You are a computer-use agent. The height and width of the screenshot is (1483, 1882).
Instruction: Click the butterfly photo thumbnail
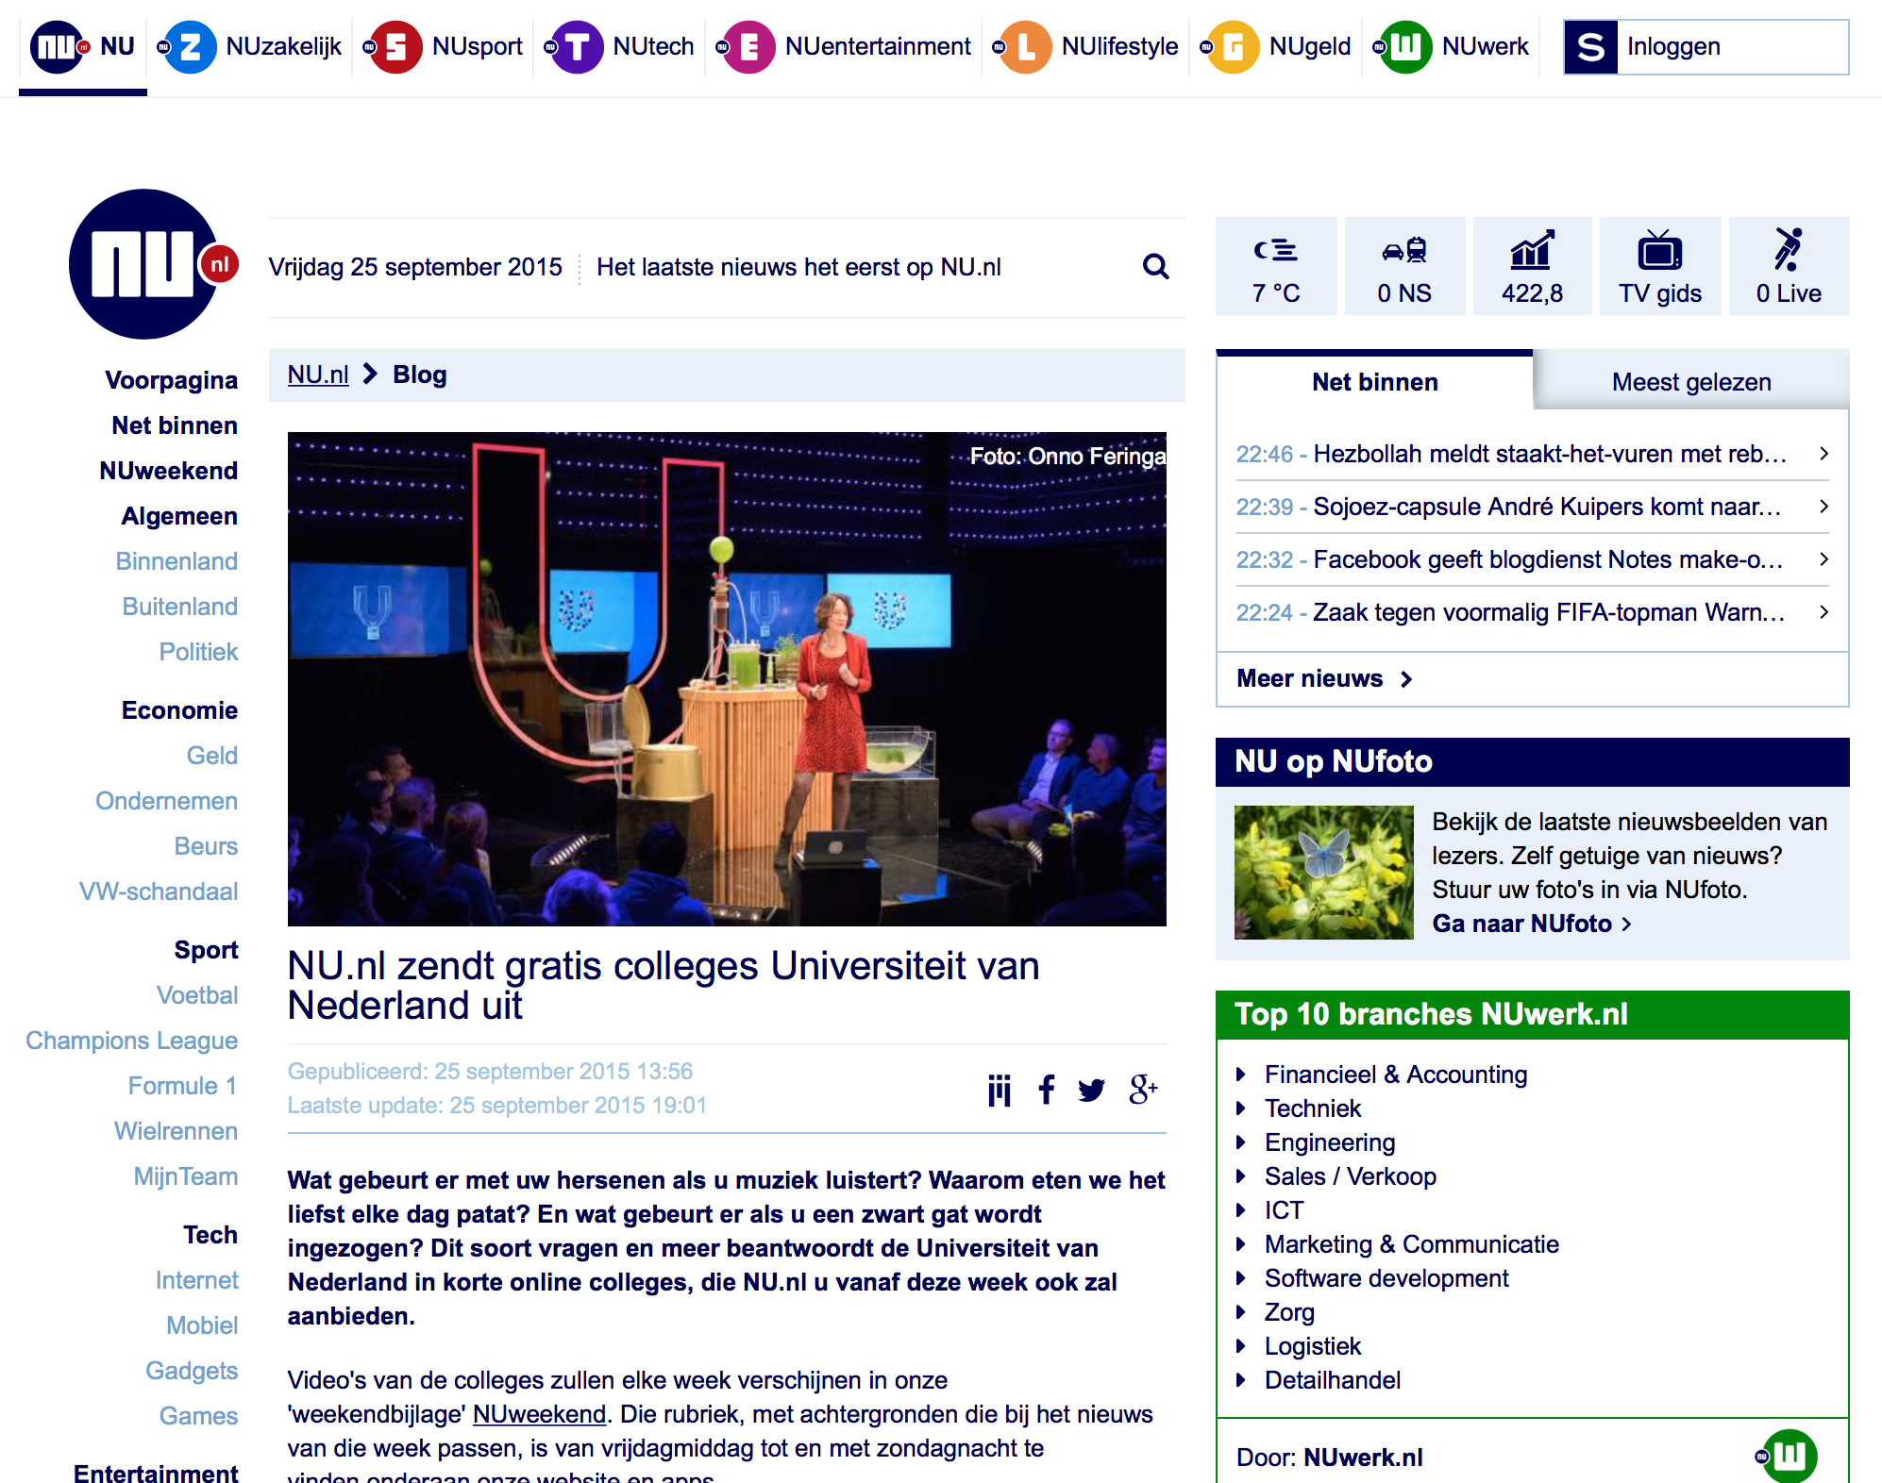(x=1322, y=871)
